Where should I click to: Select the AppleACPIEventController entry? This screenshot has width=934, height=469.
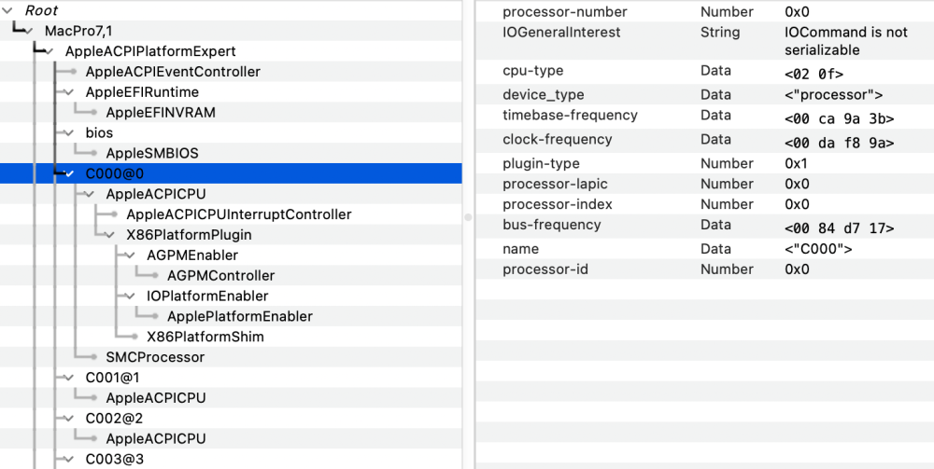(x=173, y=72)
